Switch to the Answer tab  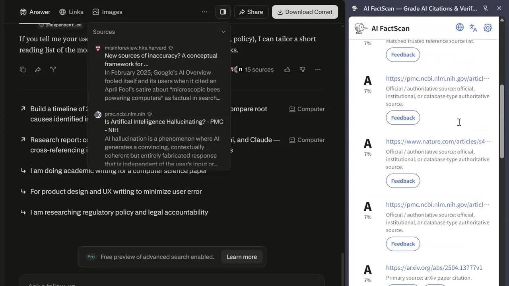35,12
